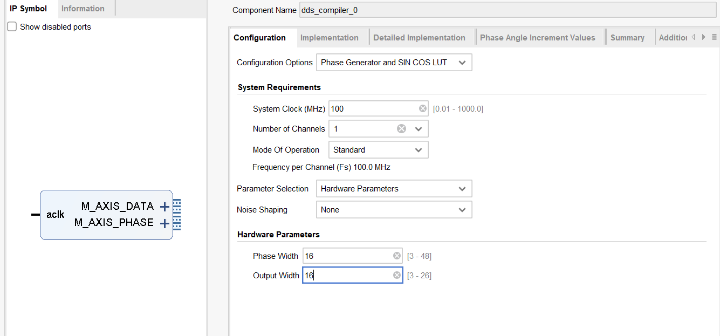720x336 pixels.
Task: Expand the M_AXIS_PHASE port plus icon
Action: (165, 223)
